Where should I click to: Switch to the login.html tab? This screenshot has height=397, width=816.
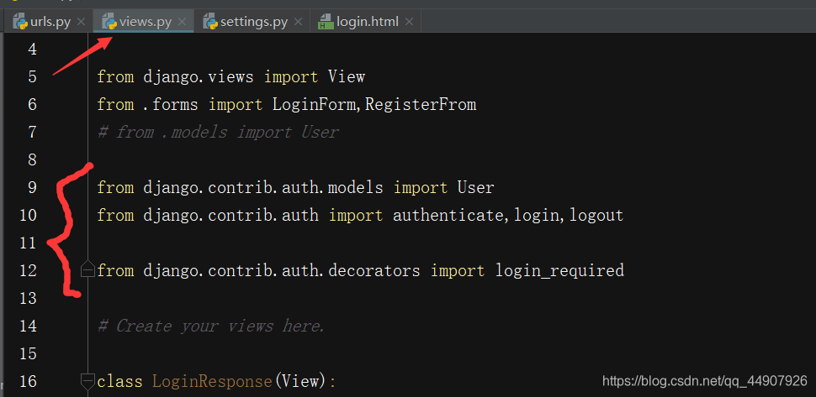[367, 22]
